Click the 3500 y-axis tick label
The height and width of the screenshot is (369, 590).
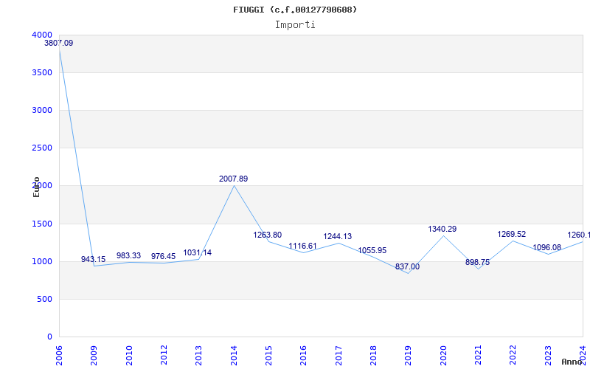click(42, 72)
